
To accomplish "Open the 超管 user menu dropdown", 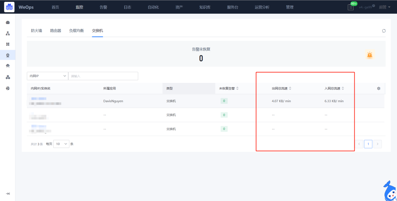I will tap(385, 7).
